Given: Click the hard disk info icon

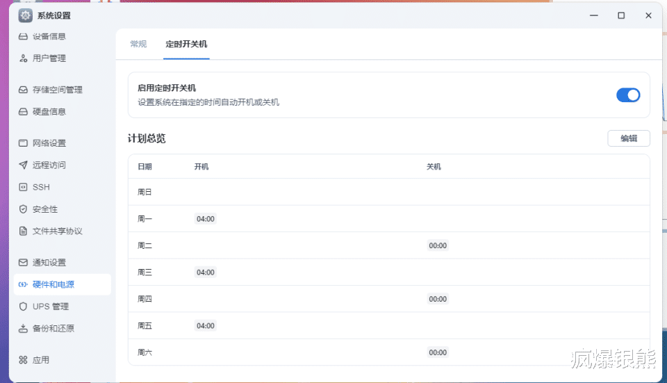Looking at the screenshot, I should click(23, 112).
